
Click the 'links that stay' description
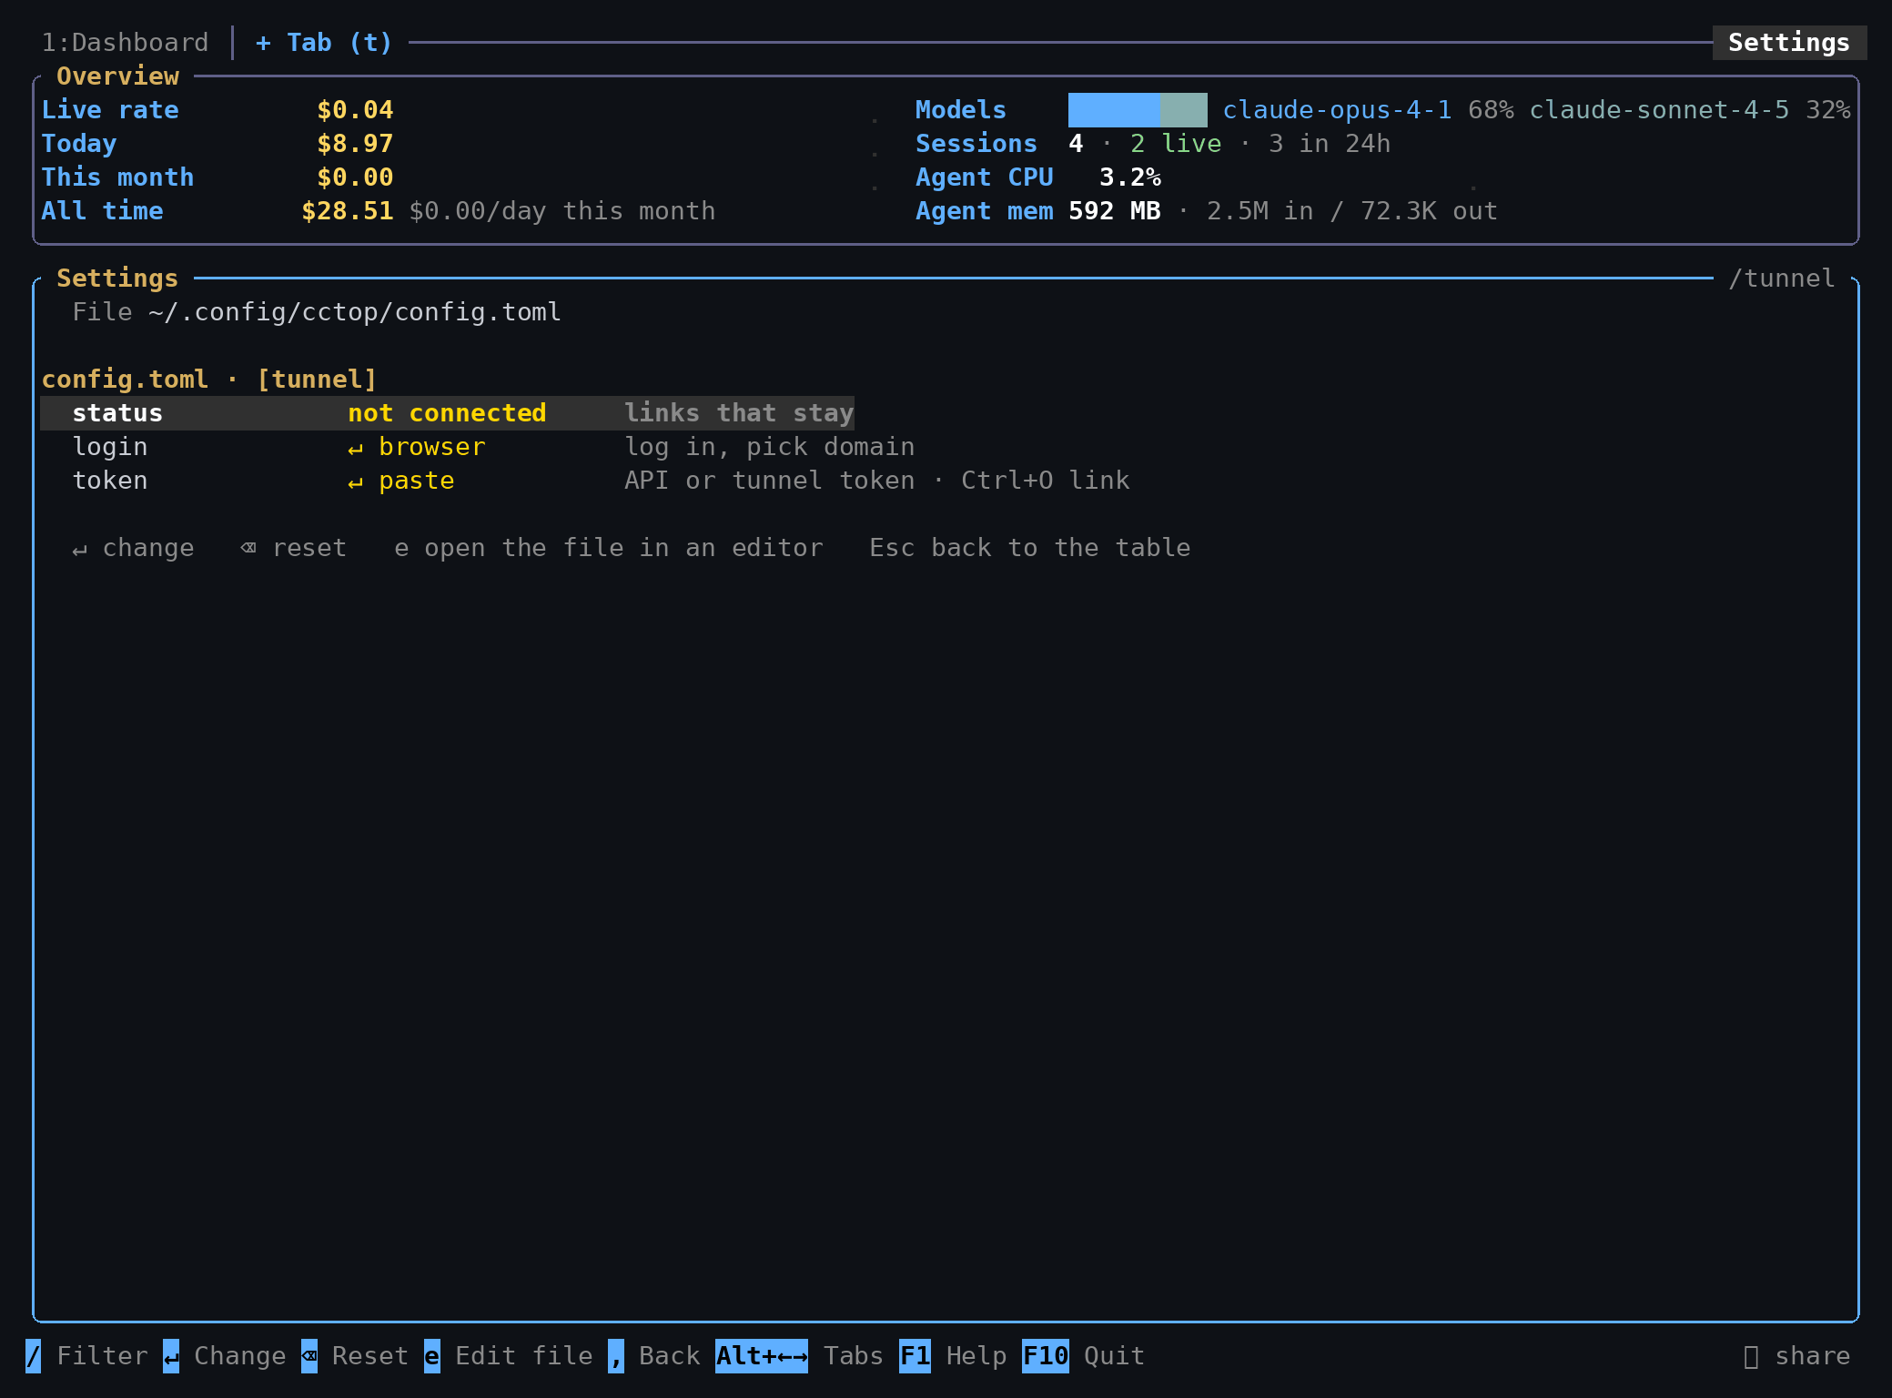(739, 413)
